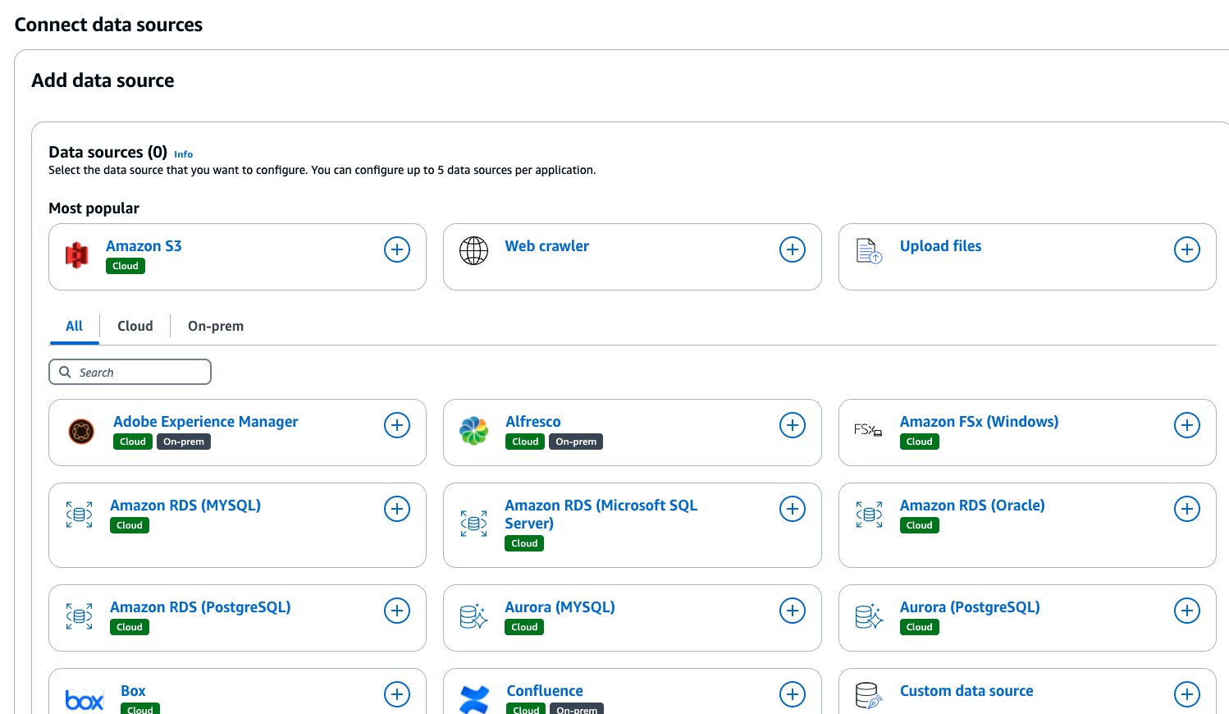1229x714 pixels.
Task: Click the Upload files document icon
Action: pos(869,250)
